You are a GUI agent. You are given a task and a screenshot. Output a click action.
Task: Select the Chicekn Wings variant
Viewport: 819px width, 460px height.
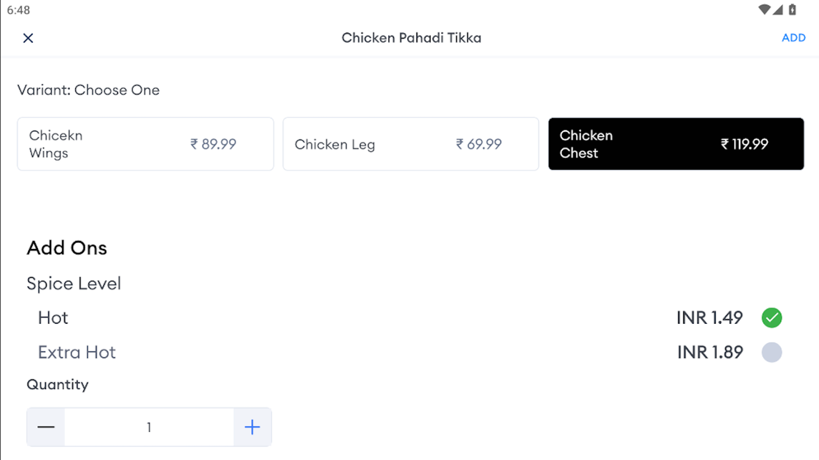pos(145,144)
